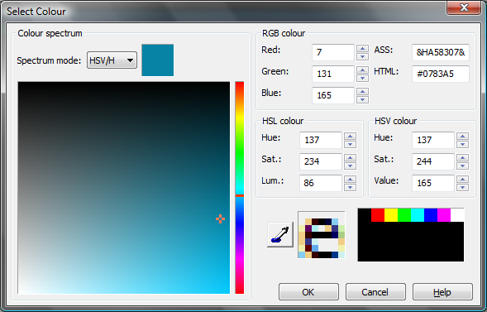This screenshot has height=312, width=487.
Task: Increase HSL Sat. with up arrow
Action: click(x=350, y=157)
